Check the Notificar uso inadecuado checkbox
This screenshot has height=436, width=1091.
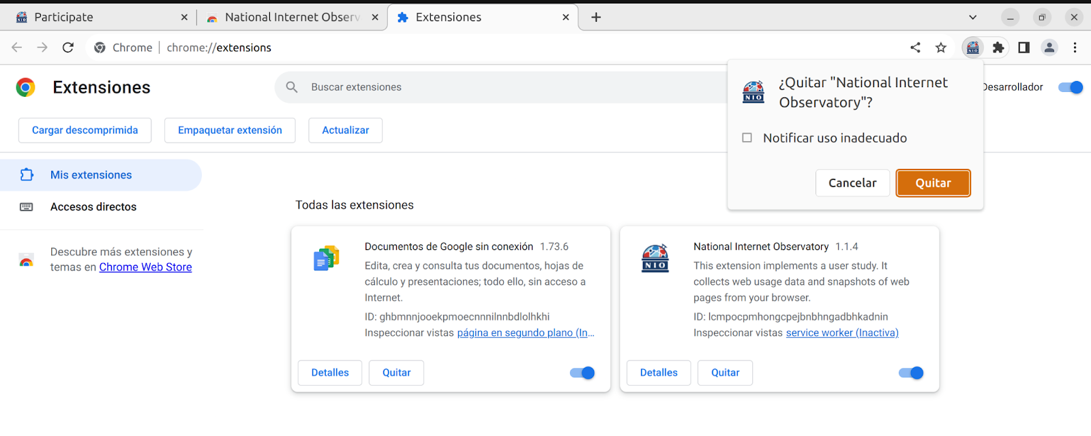coord(747,138)
